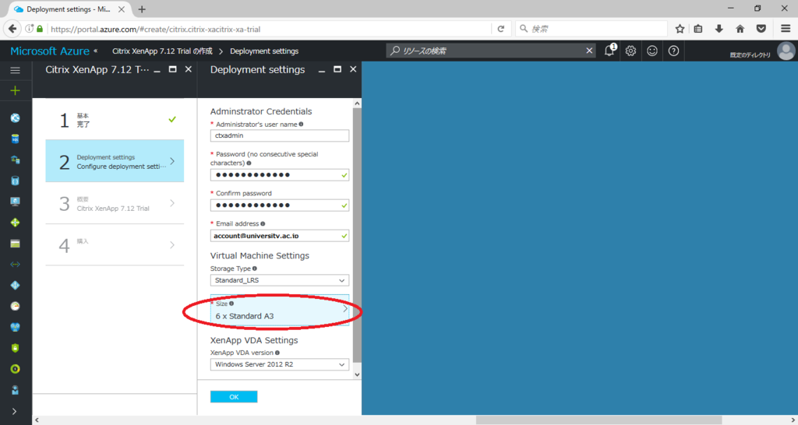Open browser downloads arrow icon
This screenshot has height=425, width=798.
pos(719,29)
